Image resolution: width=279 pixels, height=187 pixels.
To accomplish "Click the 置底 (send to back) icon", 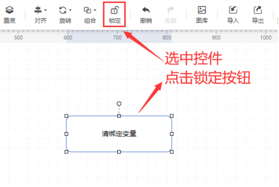I will click(9, 10).
